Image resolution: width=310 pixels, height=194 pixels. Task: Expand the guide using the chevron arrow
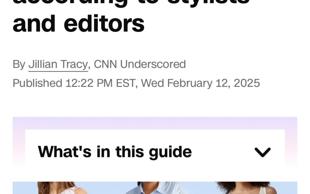pos(263,152)
